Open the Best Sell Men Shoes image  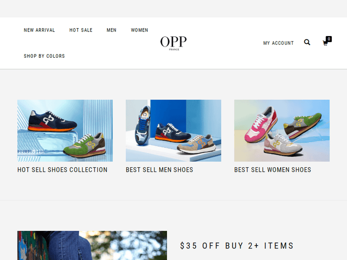173,131
